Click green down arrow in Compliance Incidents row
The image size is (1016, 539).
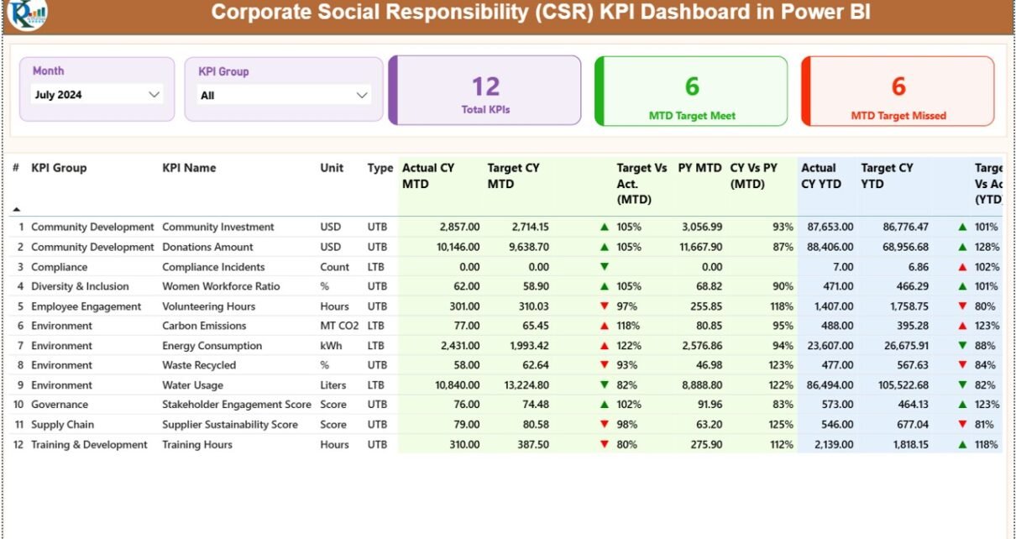604,267
